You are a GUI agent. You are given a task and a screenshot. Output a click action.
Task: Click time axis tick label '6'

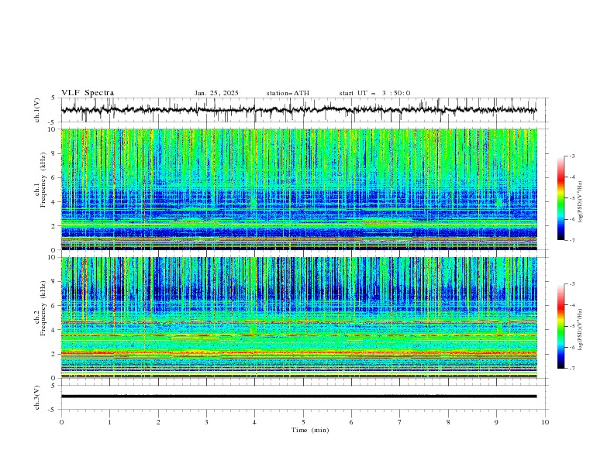351,422
